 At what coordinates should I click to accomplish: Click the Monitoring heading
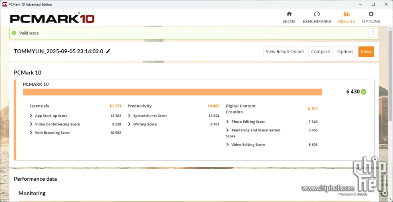[32, 193]
